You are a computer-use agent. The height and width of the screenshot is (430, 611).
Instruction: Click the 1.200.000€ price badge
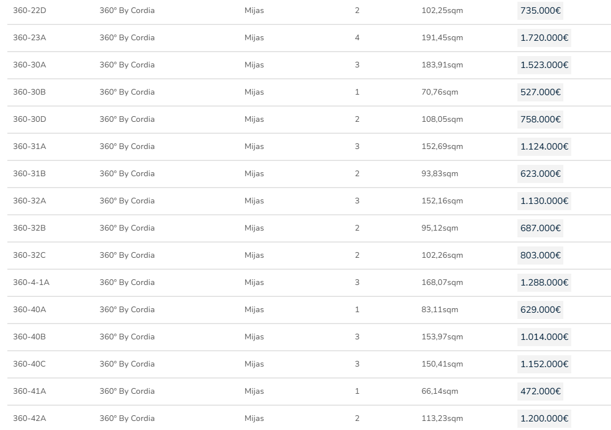tap(543, 419)
